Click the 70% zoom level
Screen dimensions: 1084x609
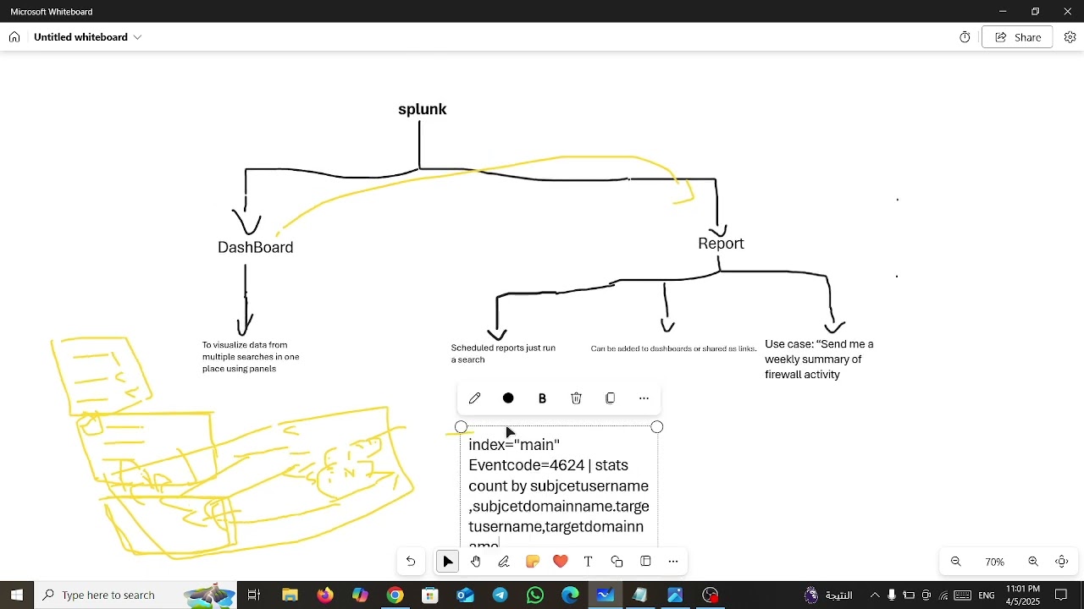(994, 562)
